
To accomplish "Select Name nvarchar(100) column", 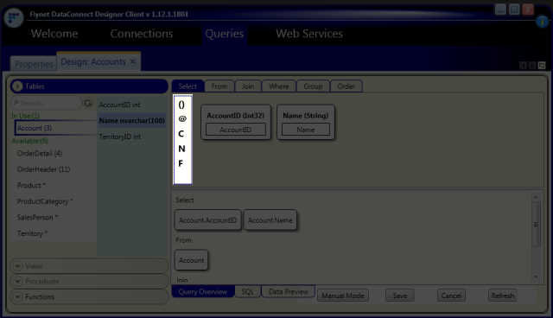I will click(x=132, y=121).
